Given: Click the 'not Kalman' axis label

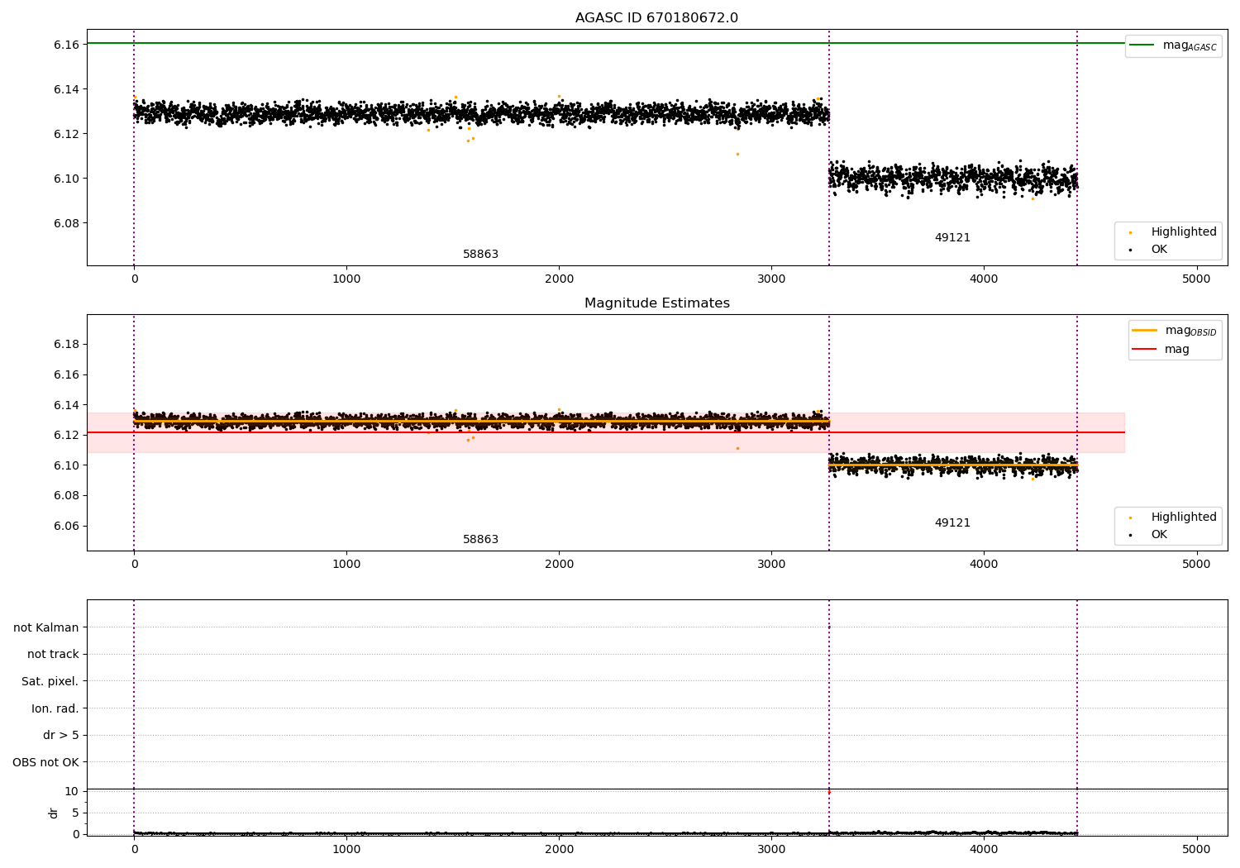Looking at the screenshot, I should point(46,627).
